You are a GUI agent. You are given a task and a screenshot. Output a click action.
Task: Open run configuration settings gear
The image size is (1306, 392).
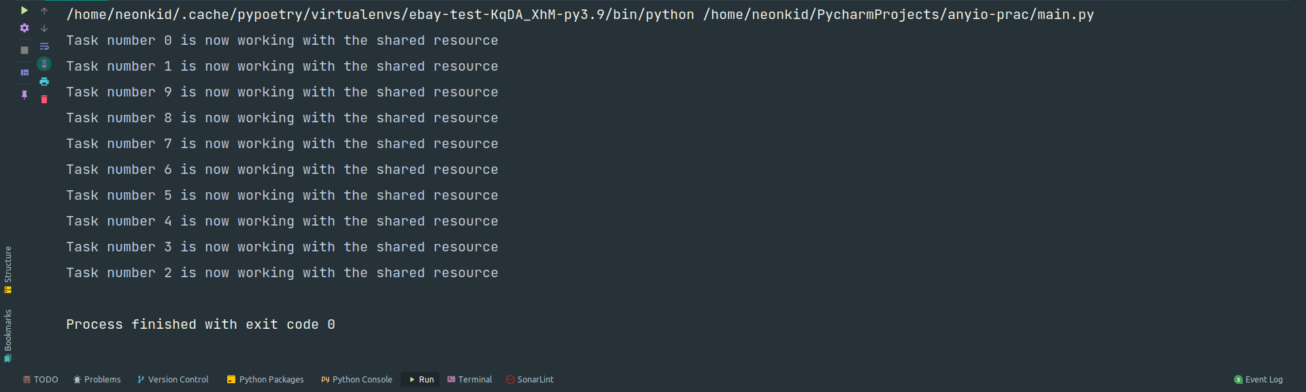click(x=24, y=28)
